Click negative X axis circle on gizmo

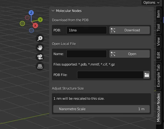[27, 18]
